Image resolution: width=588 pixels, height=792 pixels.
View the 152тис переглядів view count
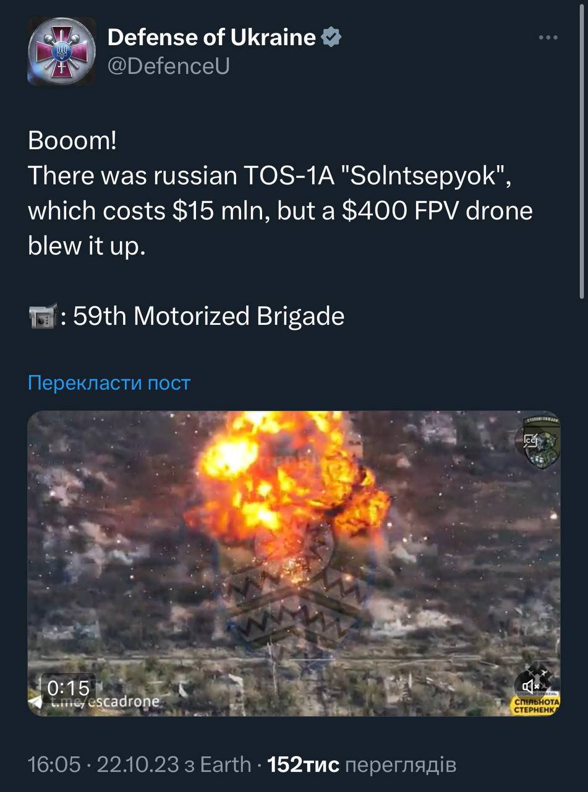click(x=362, y=765)
